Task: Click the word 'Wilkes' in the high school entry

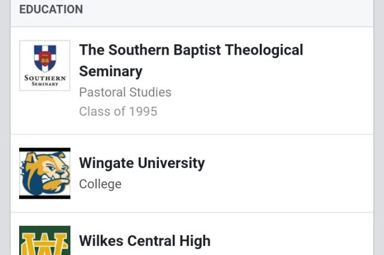Action: pyautogui.click(x=100, y=241)
